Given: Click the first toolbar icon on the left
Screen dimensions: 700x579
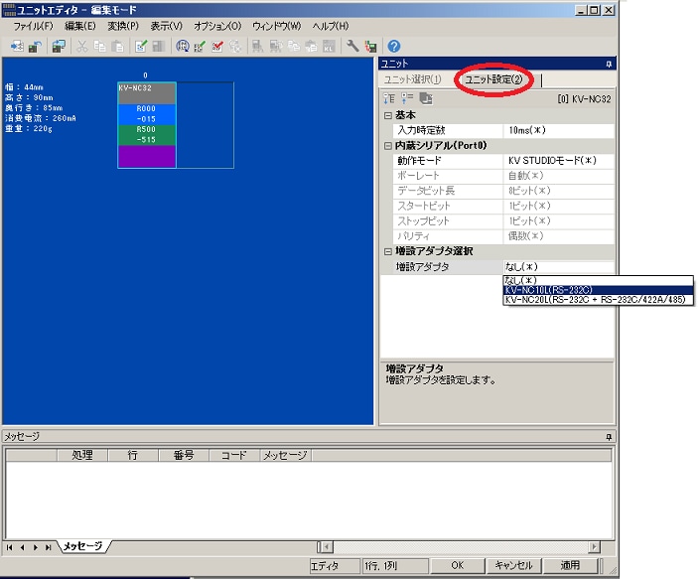Looking at the screenshot, I should [x=17, y=46].
